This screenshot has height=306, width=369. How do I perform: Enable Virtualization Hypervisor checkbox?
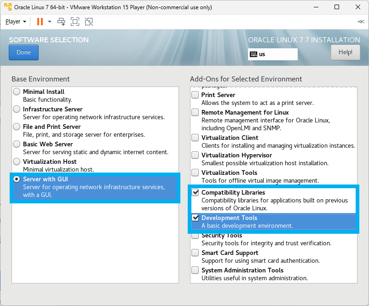(195, 155)
